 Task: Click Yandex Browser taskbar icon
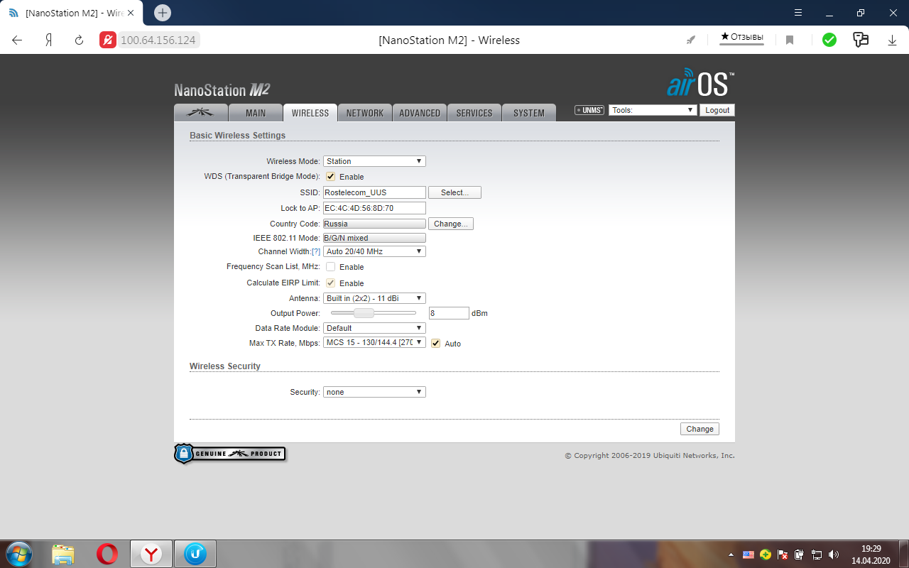pyautogui.click(x=151, y=554)
